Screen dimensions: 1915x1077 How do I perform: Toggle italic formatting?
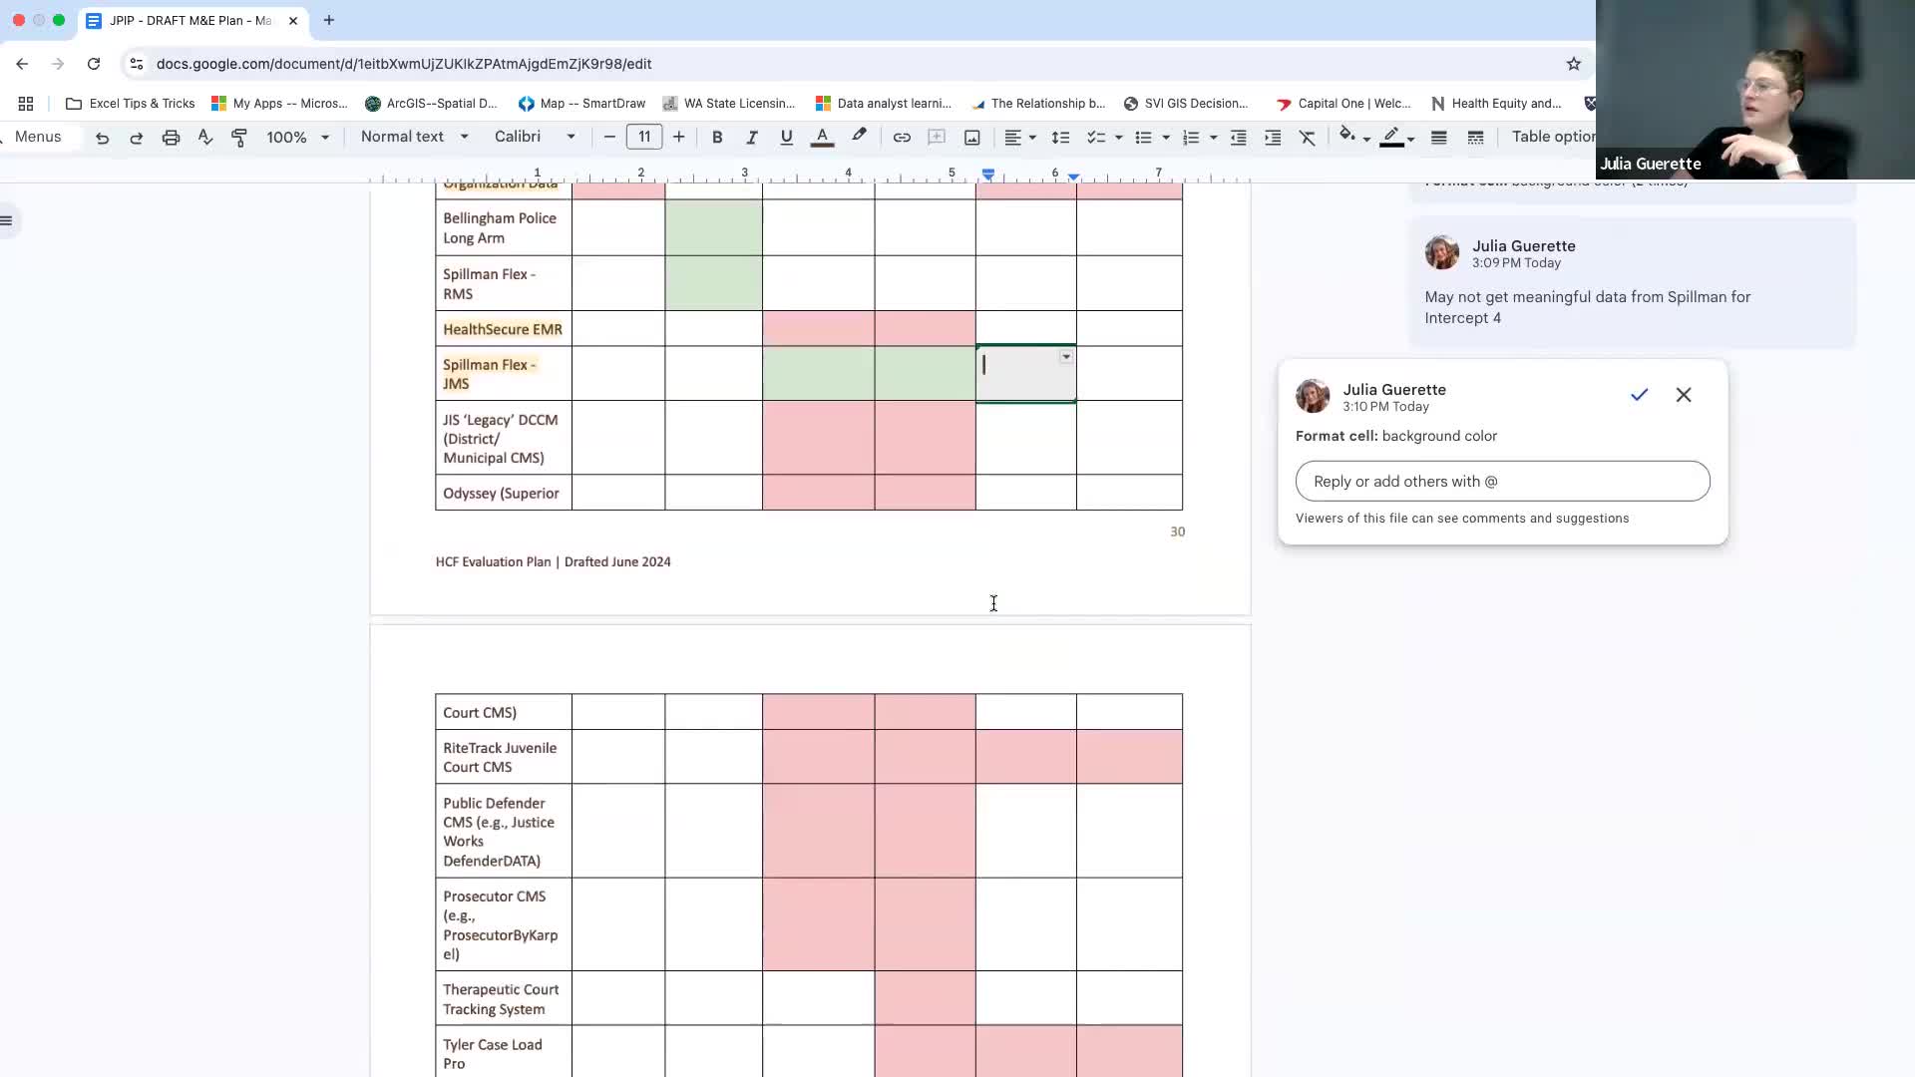coord(751,138)
